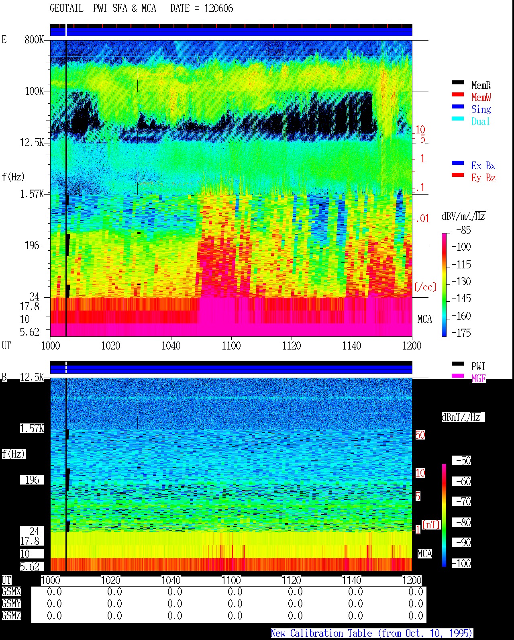This screenshot has width=514, height=640.
Task: Click the blue Ex Bx legend swatch
Action: tap(458, 163)
